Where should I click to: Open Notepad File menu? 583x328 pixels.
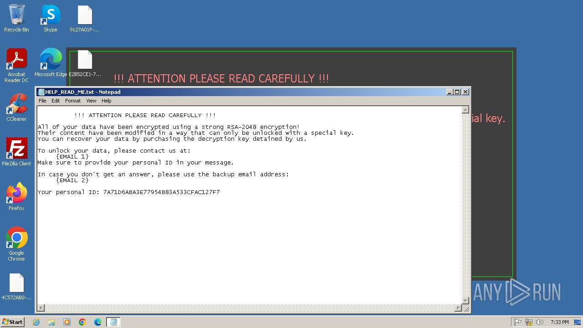[42, 101]
